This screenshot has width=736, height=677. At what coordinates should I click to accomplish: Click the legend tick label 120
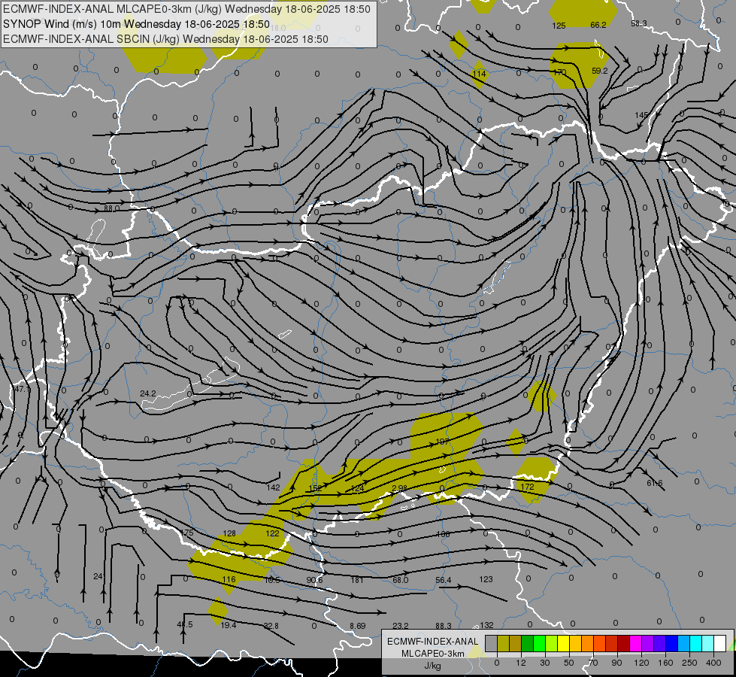(x=641, y=663)
